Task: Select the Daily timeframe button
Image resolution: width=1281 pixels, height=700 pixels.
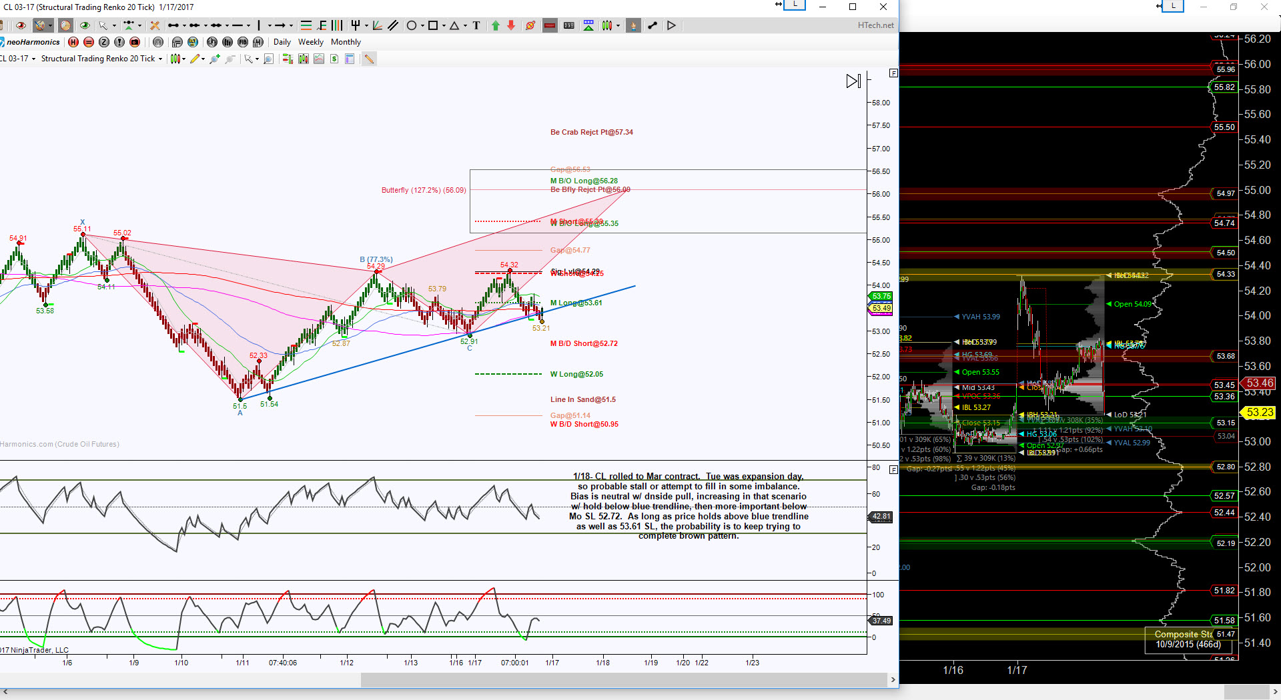Action: pos(282,42)
